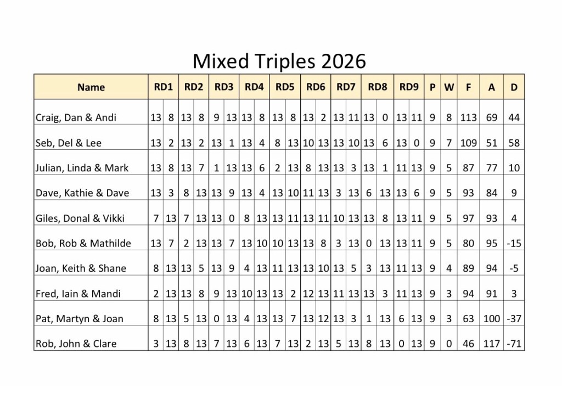The image size is (562, 399).
Task: Select the Giles, Donal & Vikki name cell
Action: coord(80,218)
